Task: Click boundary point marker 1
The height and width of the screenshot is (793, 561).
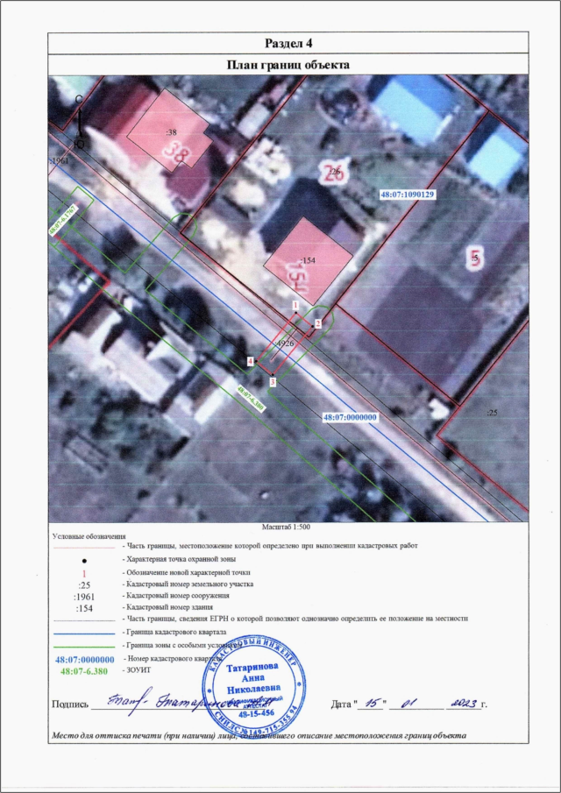Action: coord(296,305)
